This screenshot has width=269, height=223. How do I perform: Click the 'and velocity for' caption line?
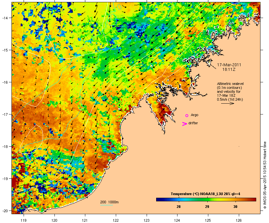pyautogui.click(x=229, y=91)
